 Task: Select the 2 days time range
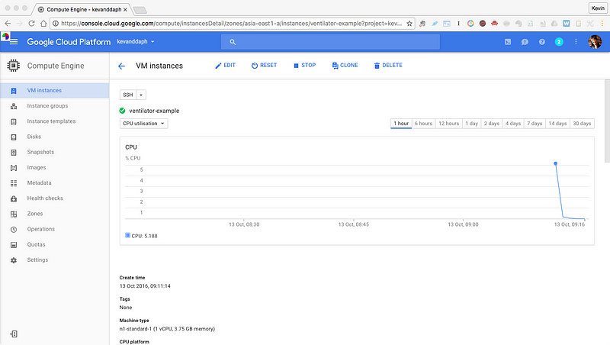point(492,124)
